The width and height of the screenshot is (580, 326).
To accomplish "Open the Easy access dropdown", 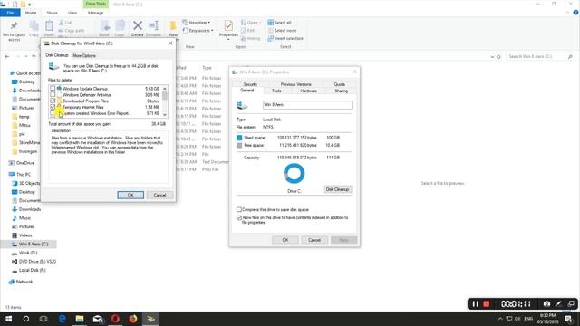I will tap(198, 31).
